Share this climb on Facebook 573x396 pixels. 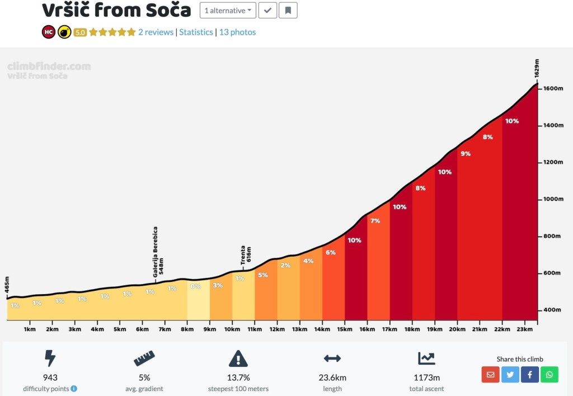(529, 374)
